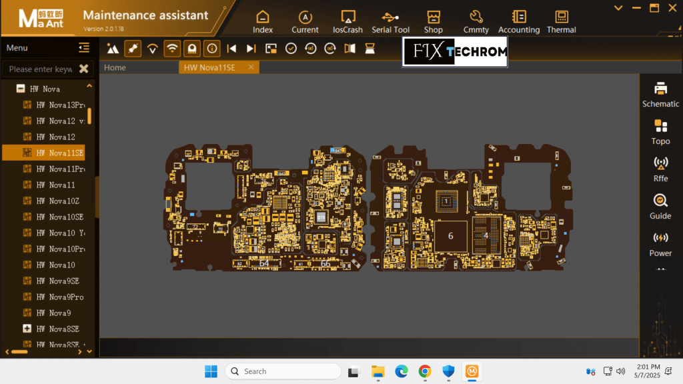The width and height of the screenshot is (683, 384).
Task: Open the Topo view
Action: tap(660, 133)
